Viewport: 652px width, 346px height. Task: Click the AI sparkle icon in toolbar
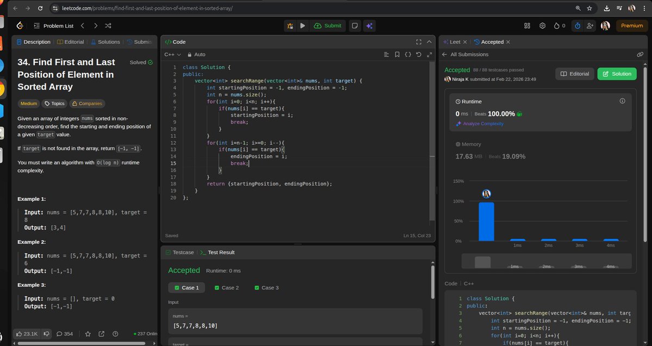369,25
